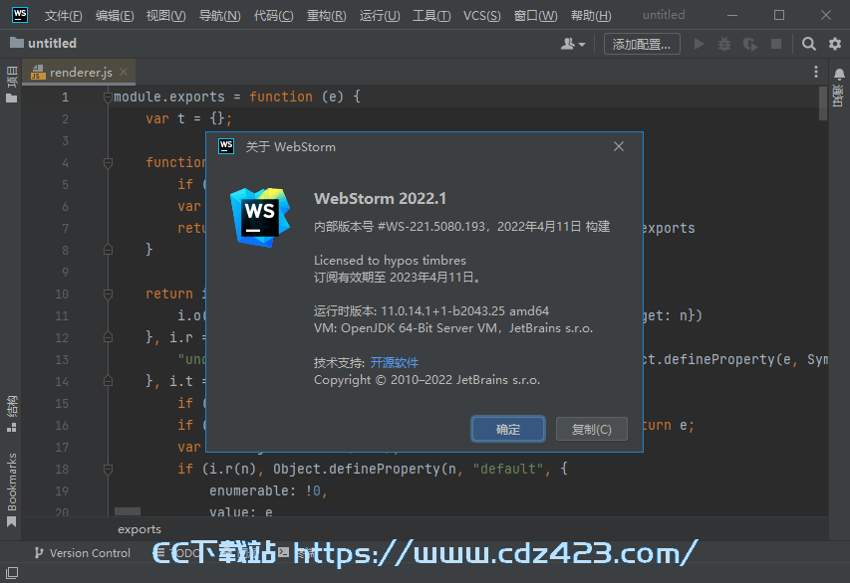
Task: Open the Project tool window sidebar button
Action: [x=11, y=85]
